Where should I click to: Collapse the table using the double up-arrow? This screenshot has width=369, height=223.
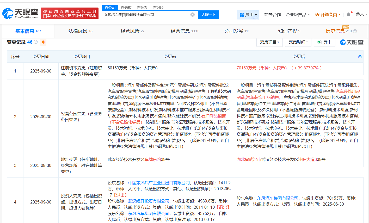[x=360, y=56]
